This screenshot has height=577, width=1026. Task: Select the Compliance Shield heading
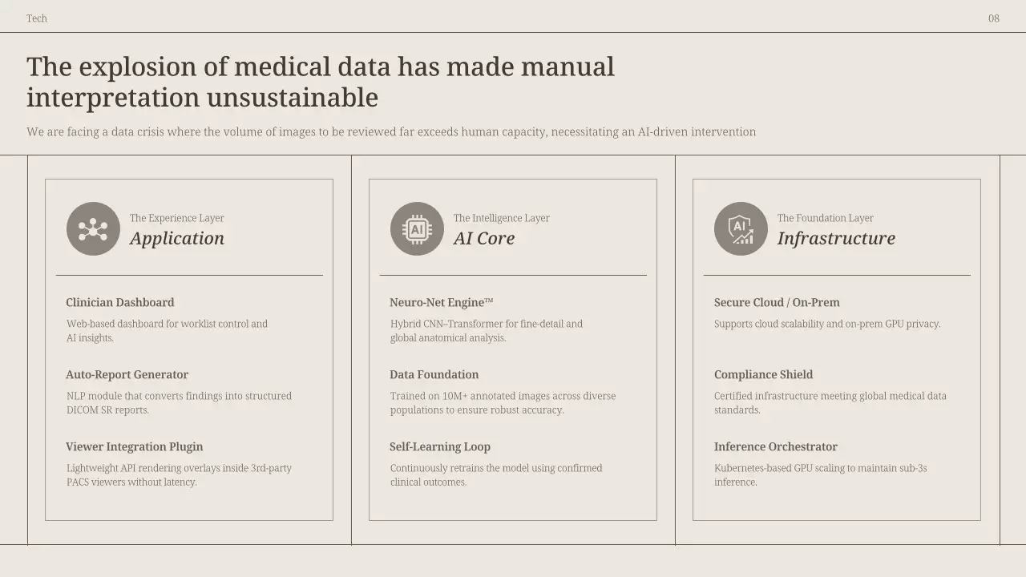coord(763,374)
